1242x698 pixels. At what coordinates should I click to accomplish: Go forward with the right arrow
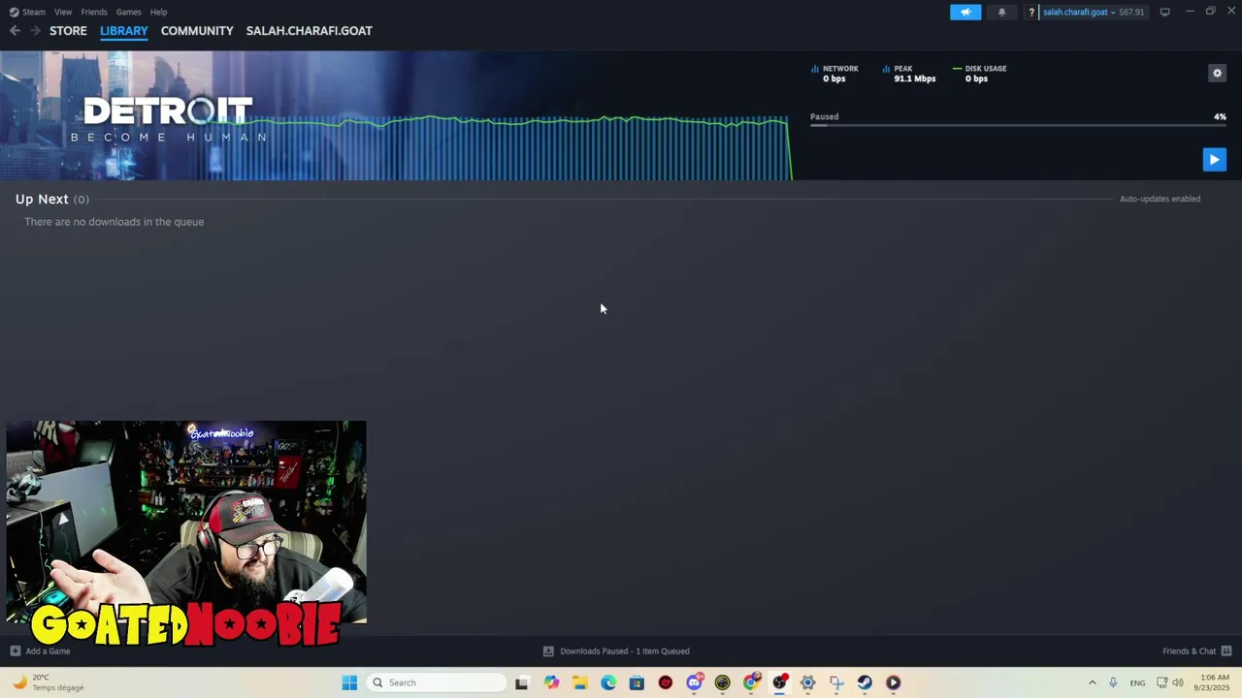(35, 30)
